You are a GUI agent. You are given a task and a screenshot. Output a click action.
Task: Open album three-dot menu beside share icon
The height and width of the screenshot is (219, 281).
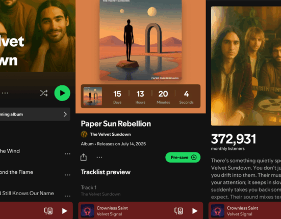(x=99, y=157)
